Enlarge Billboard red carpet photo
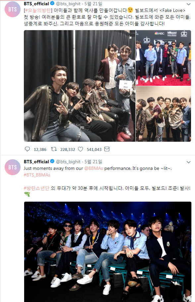The height and width of the screenshot is (302, 195). [x=164, y=58]
